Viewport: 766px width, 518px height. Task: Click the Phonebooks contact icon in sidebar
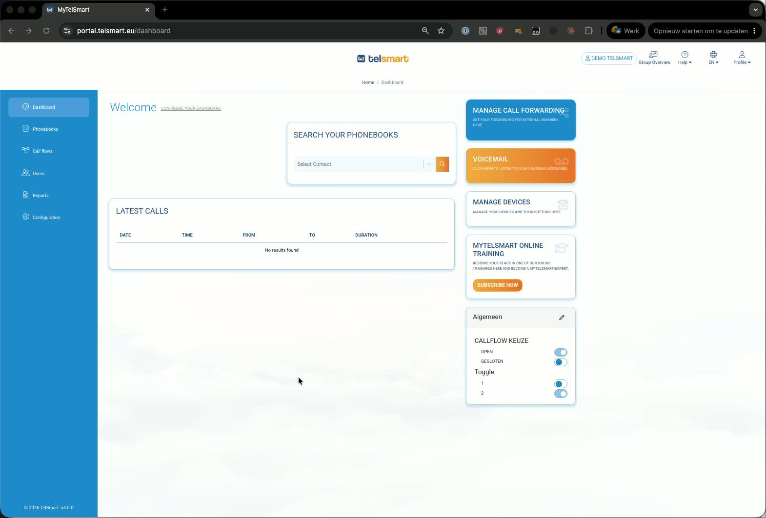(x=26, y=128)
